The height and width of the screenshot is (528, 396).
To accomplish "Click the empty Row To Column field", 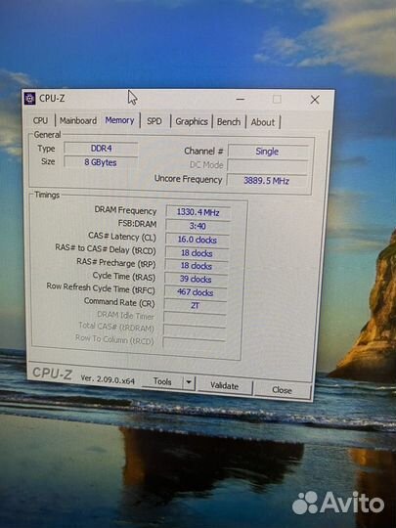I will (x=194, y=342).
